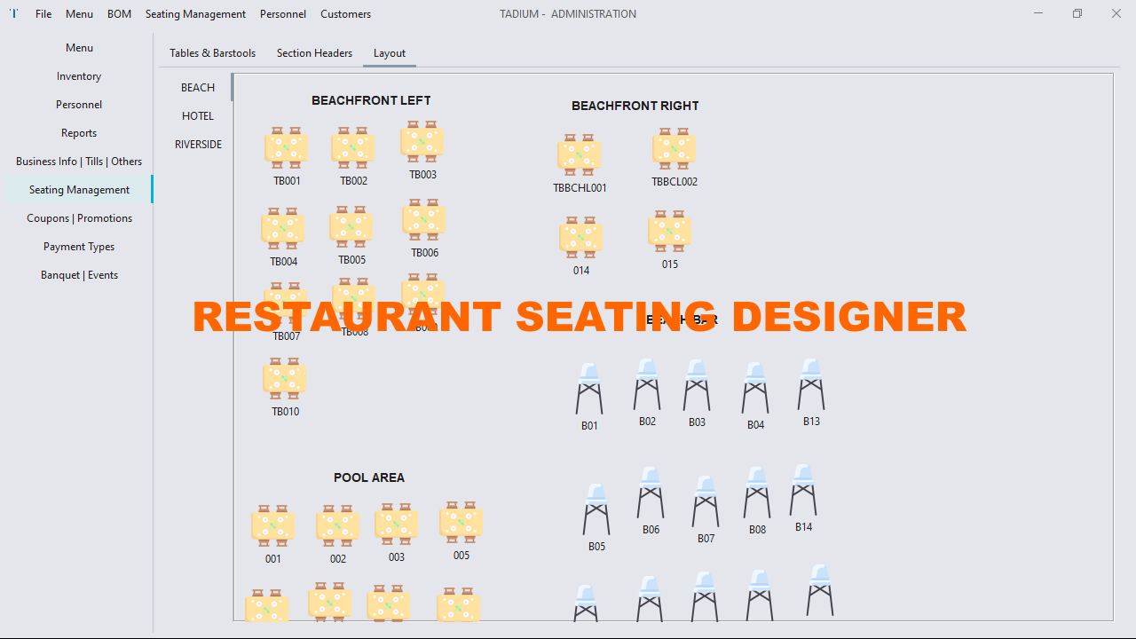Click table 015 icon
This screenshot has width=1136, height=639.
tap(669, 231)
